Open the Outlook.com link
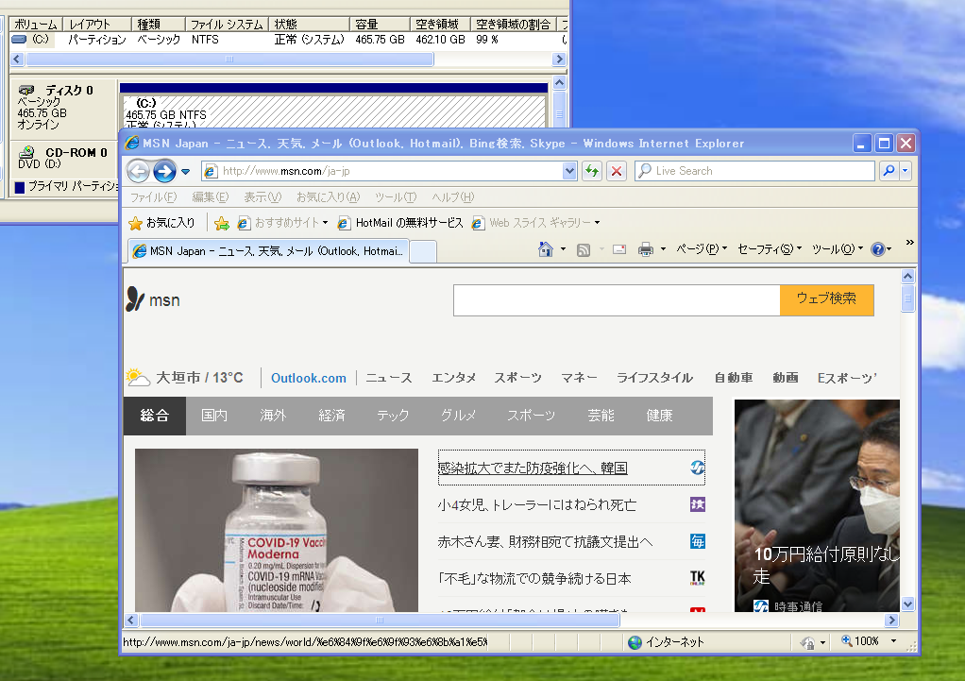Image resolution: width=965 pixels, height=681 pixels. coord(309,378)
